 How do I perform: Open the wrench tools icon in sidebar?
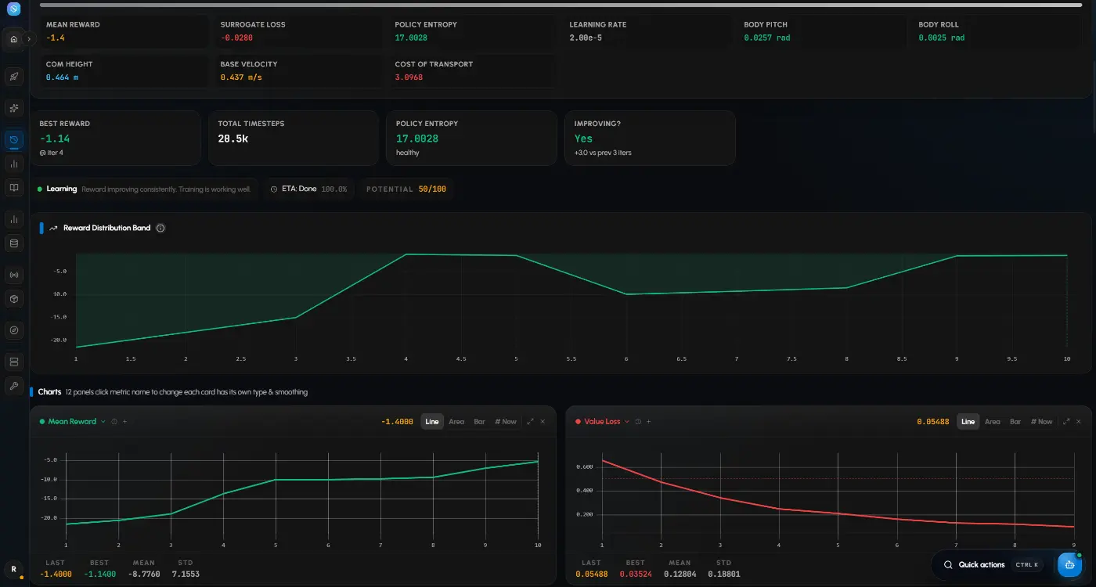pos(13,386)
